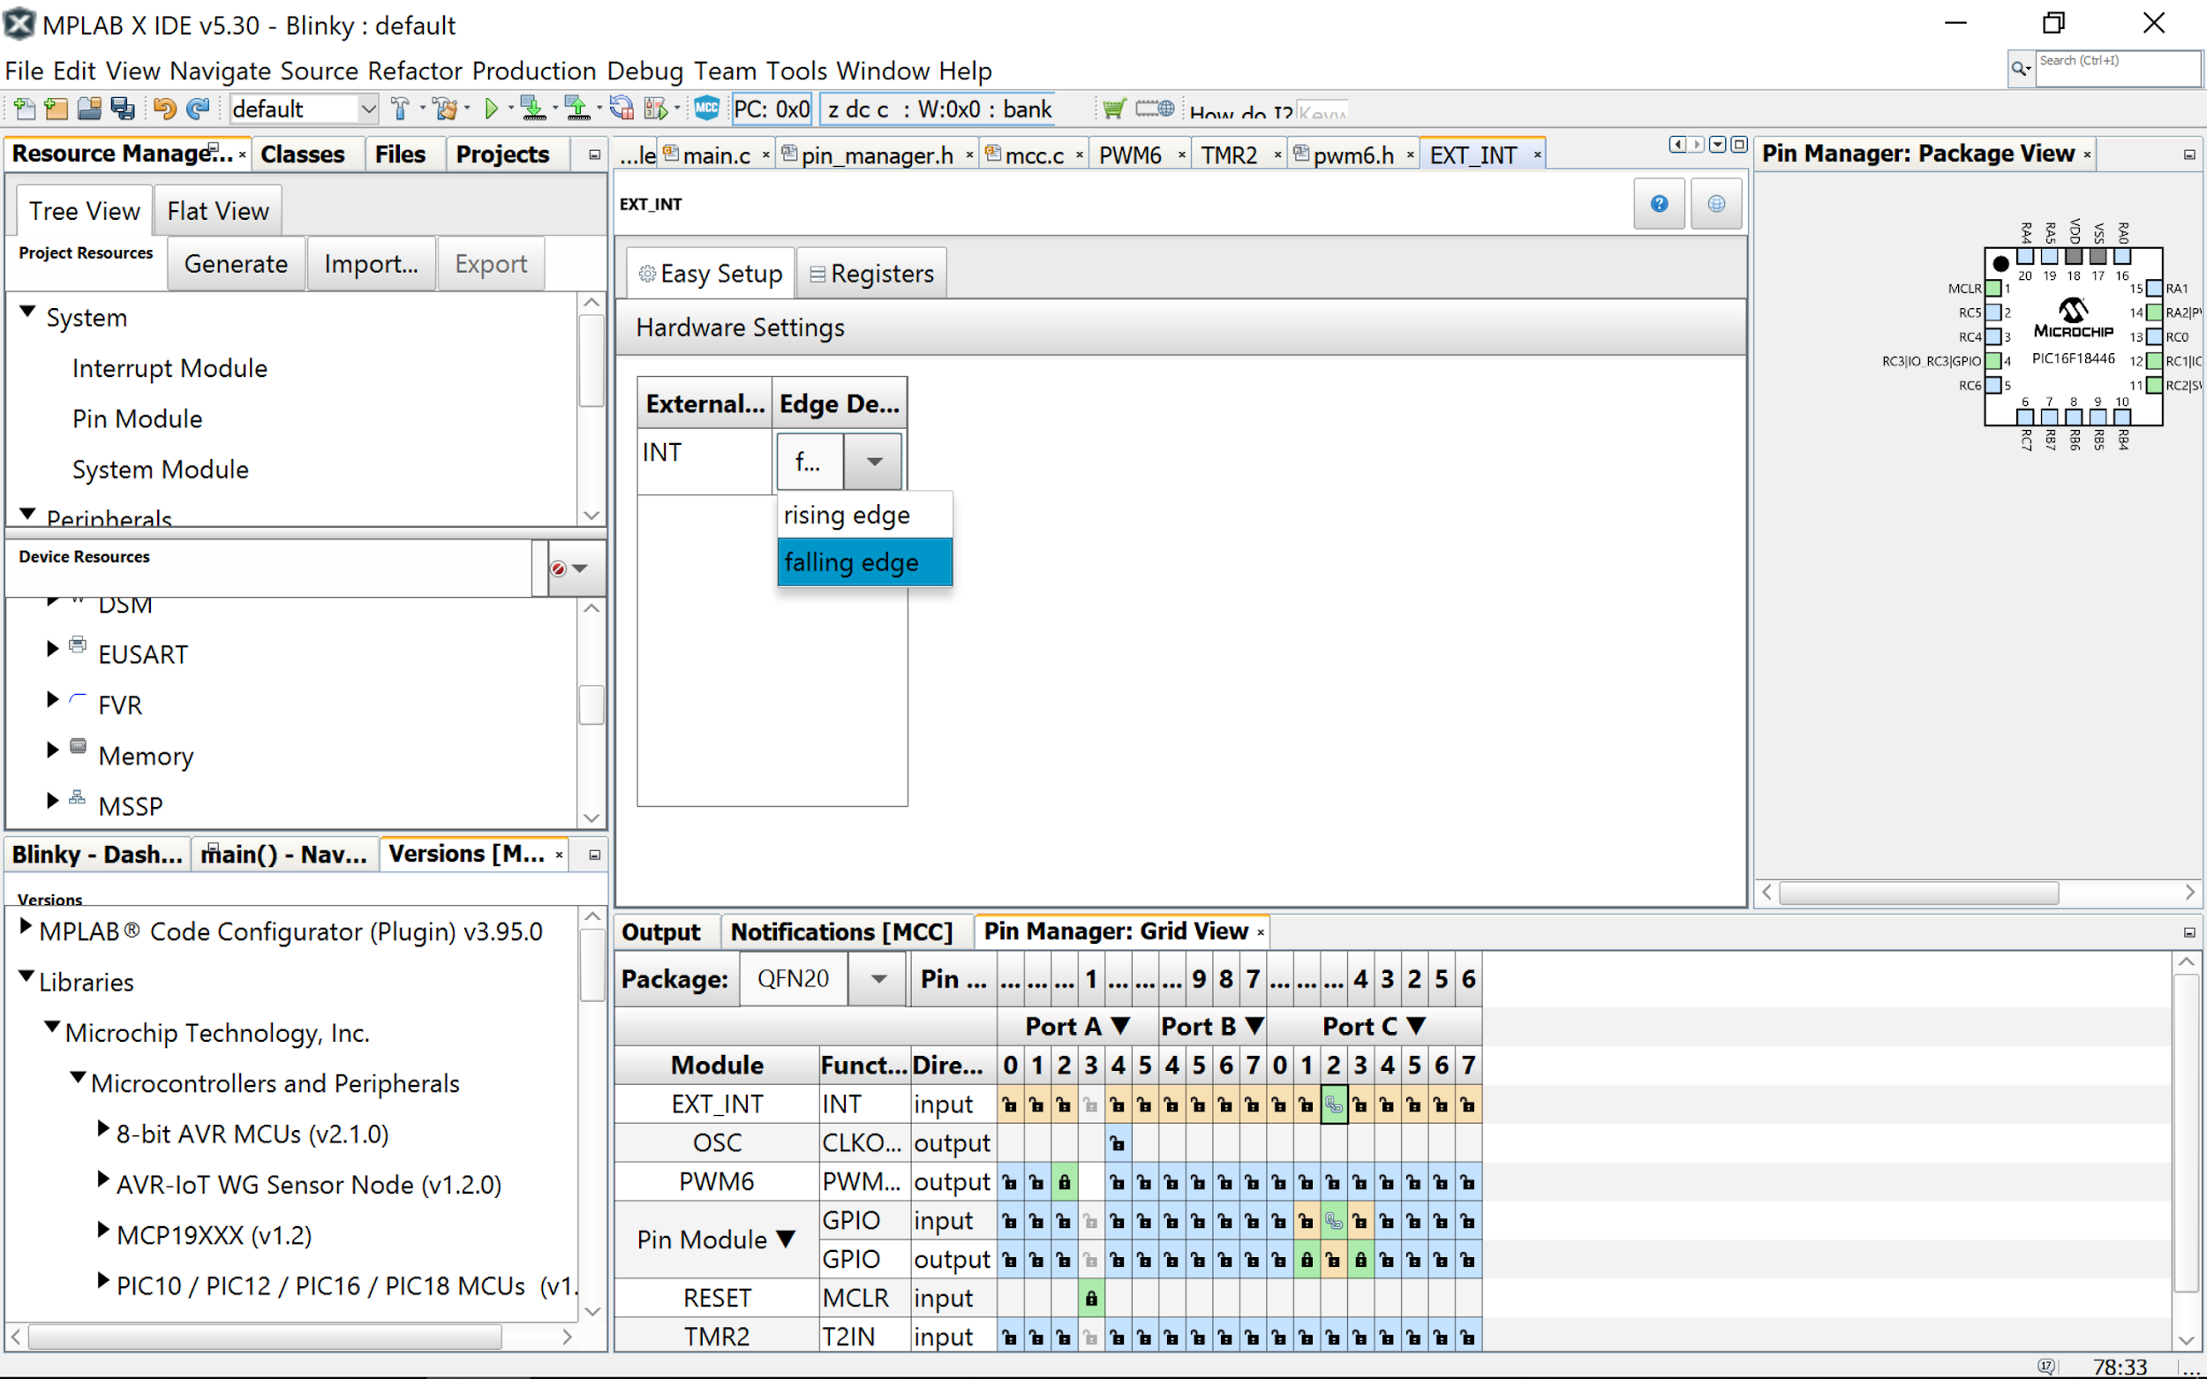
Task: Expand the EUSART device resource
Action: [x=53, y=649]
